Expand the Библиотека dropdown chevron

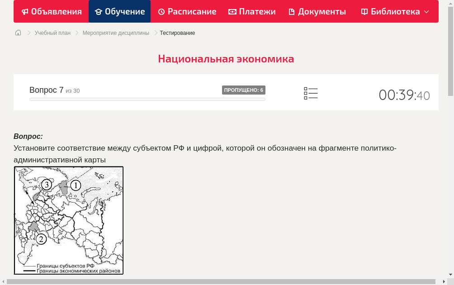click(427, 12)
